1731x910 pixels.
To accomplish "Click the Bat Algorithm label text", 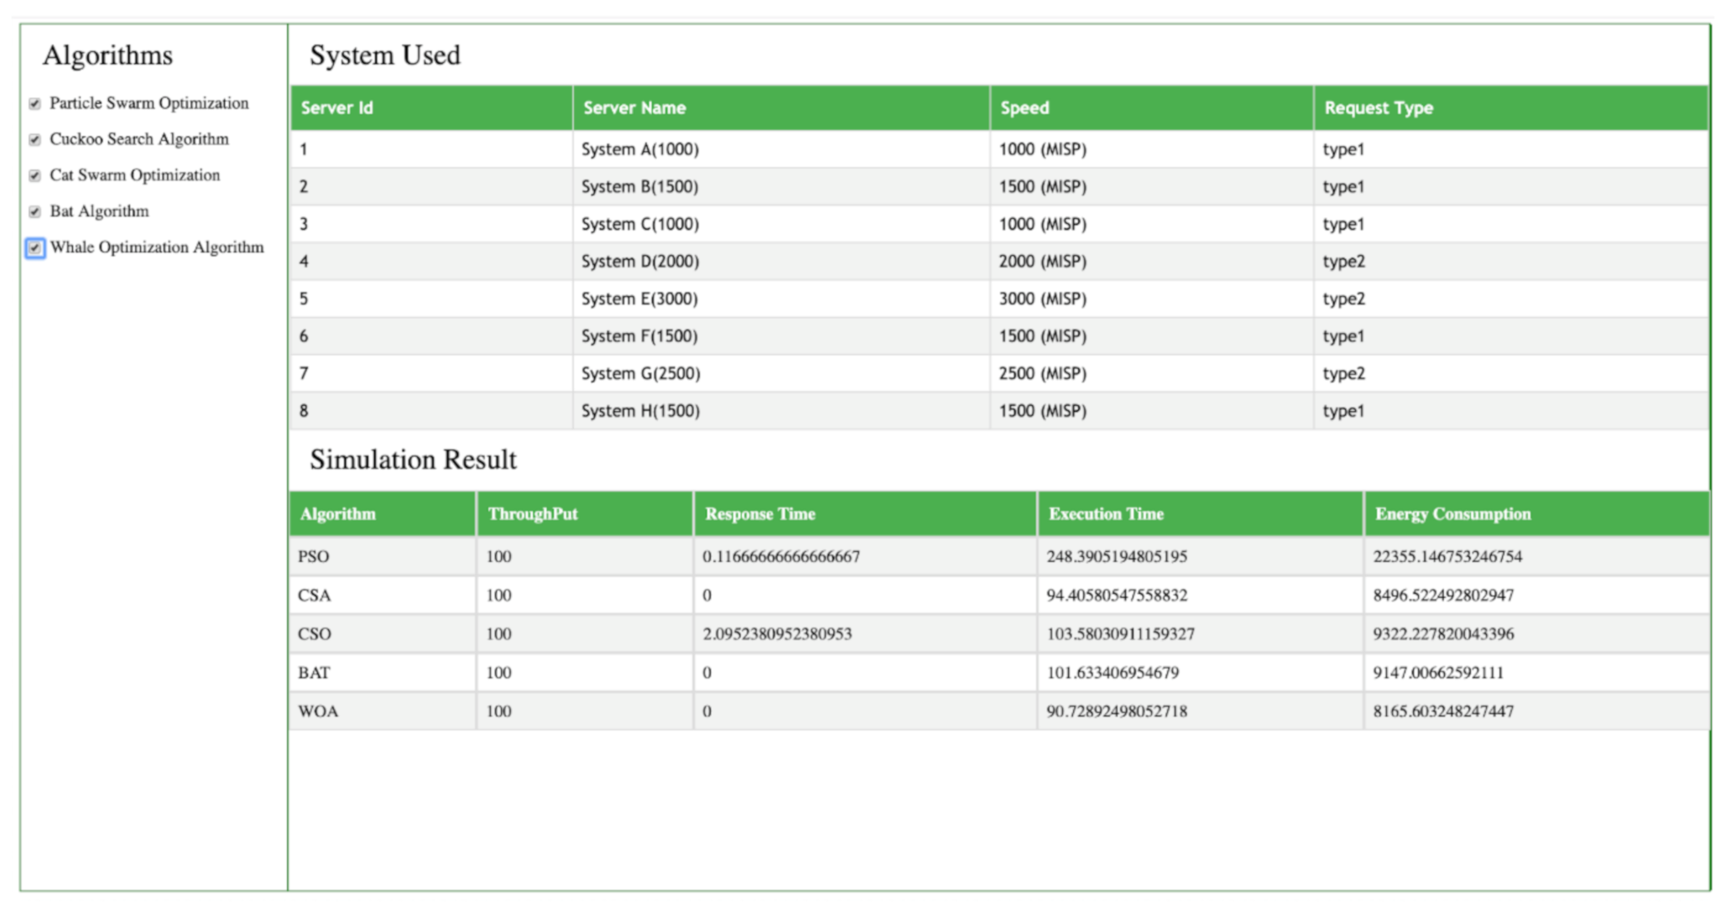I will tap(99, 211).
